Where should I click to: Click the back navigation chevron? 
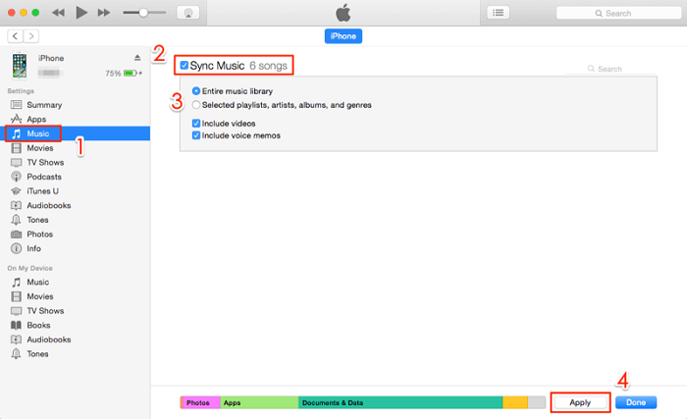pos(15,35)
